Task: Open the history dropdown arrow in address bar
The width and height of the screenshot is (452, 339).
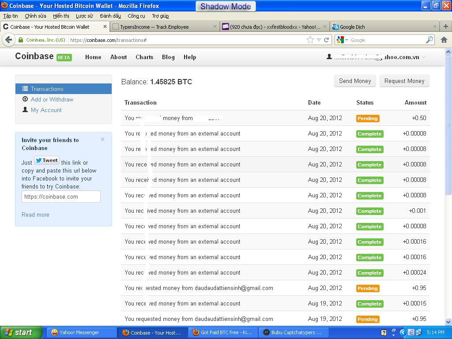Action: click(319, 40)
